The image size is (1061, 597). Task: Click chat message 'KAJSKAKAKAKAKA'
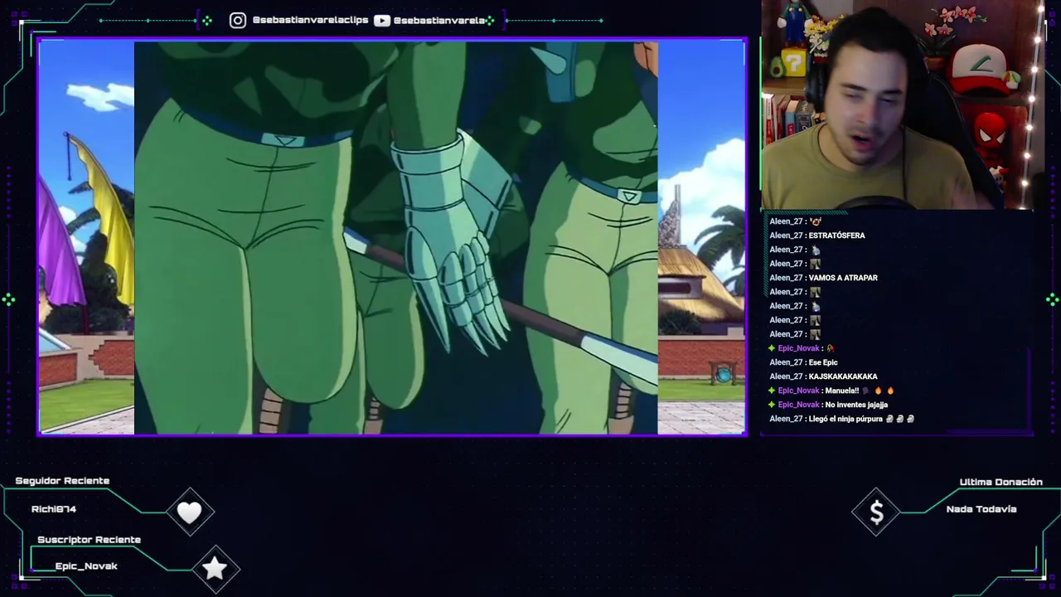[843, 376]
